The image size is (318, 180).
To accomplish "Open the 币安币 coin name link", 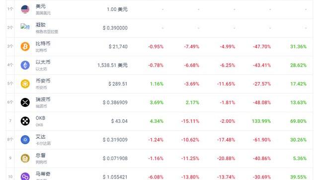I will (43, 81).
